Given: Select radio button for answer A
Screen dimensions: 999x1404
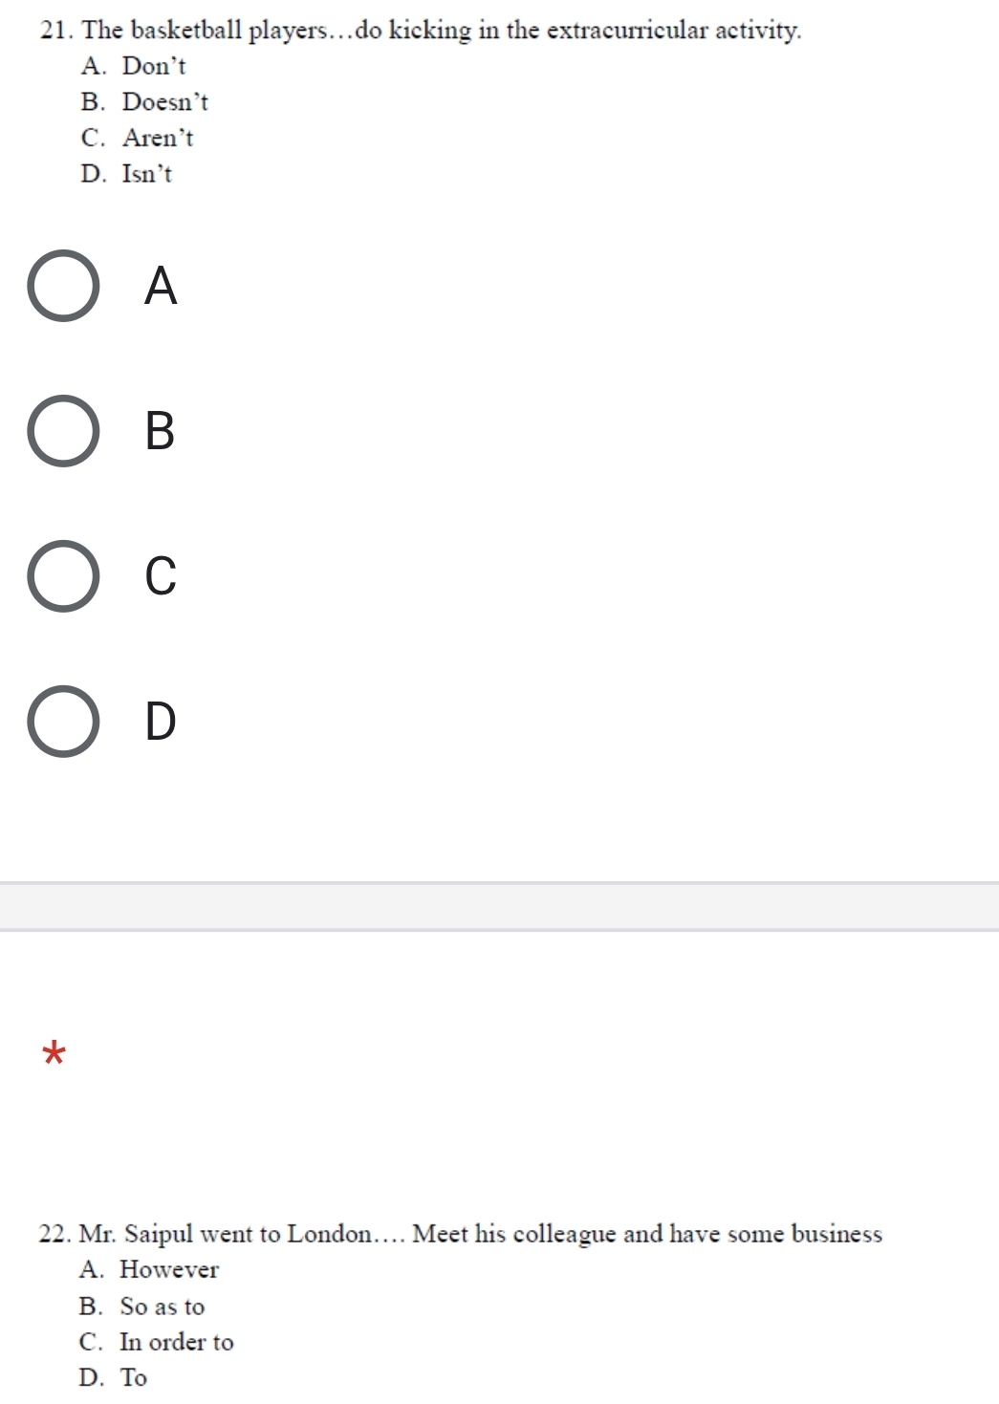Looking at the screenshot, I should point(62,286).
